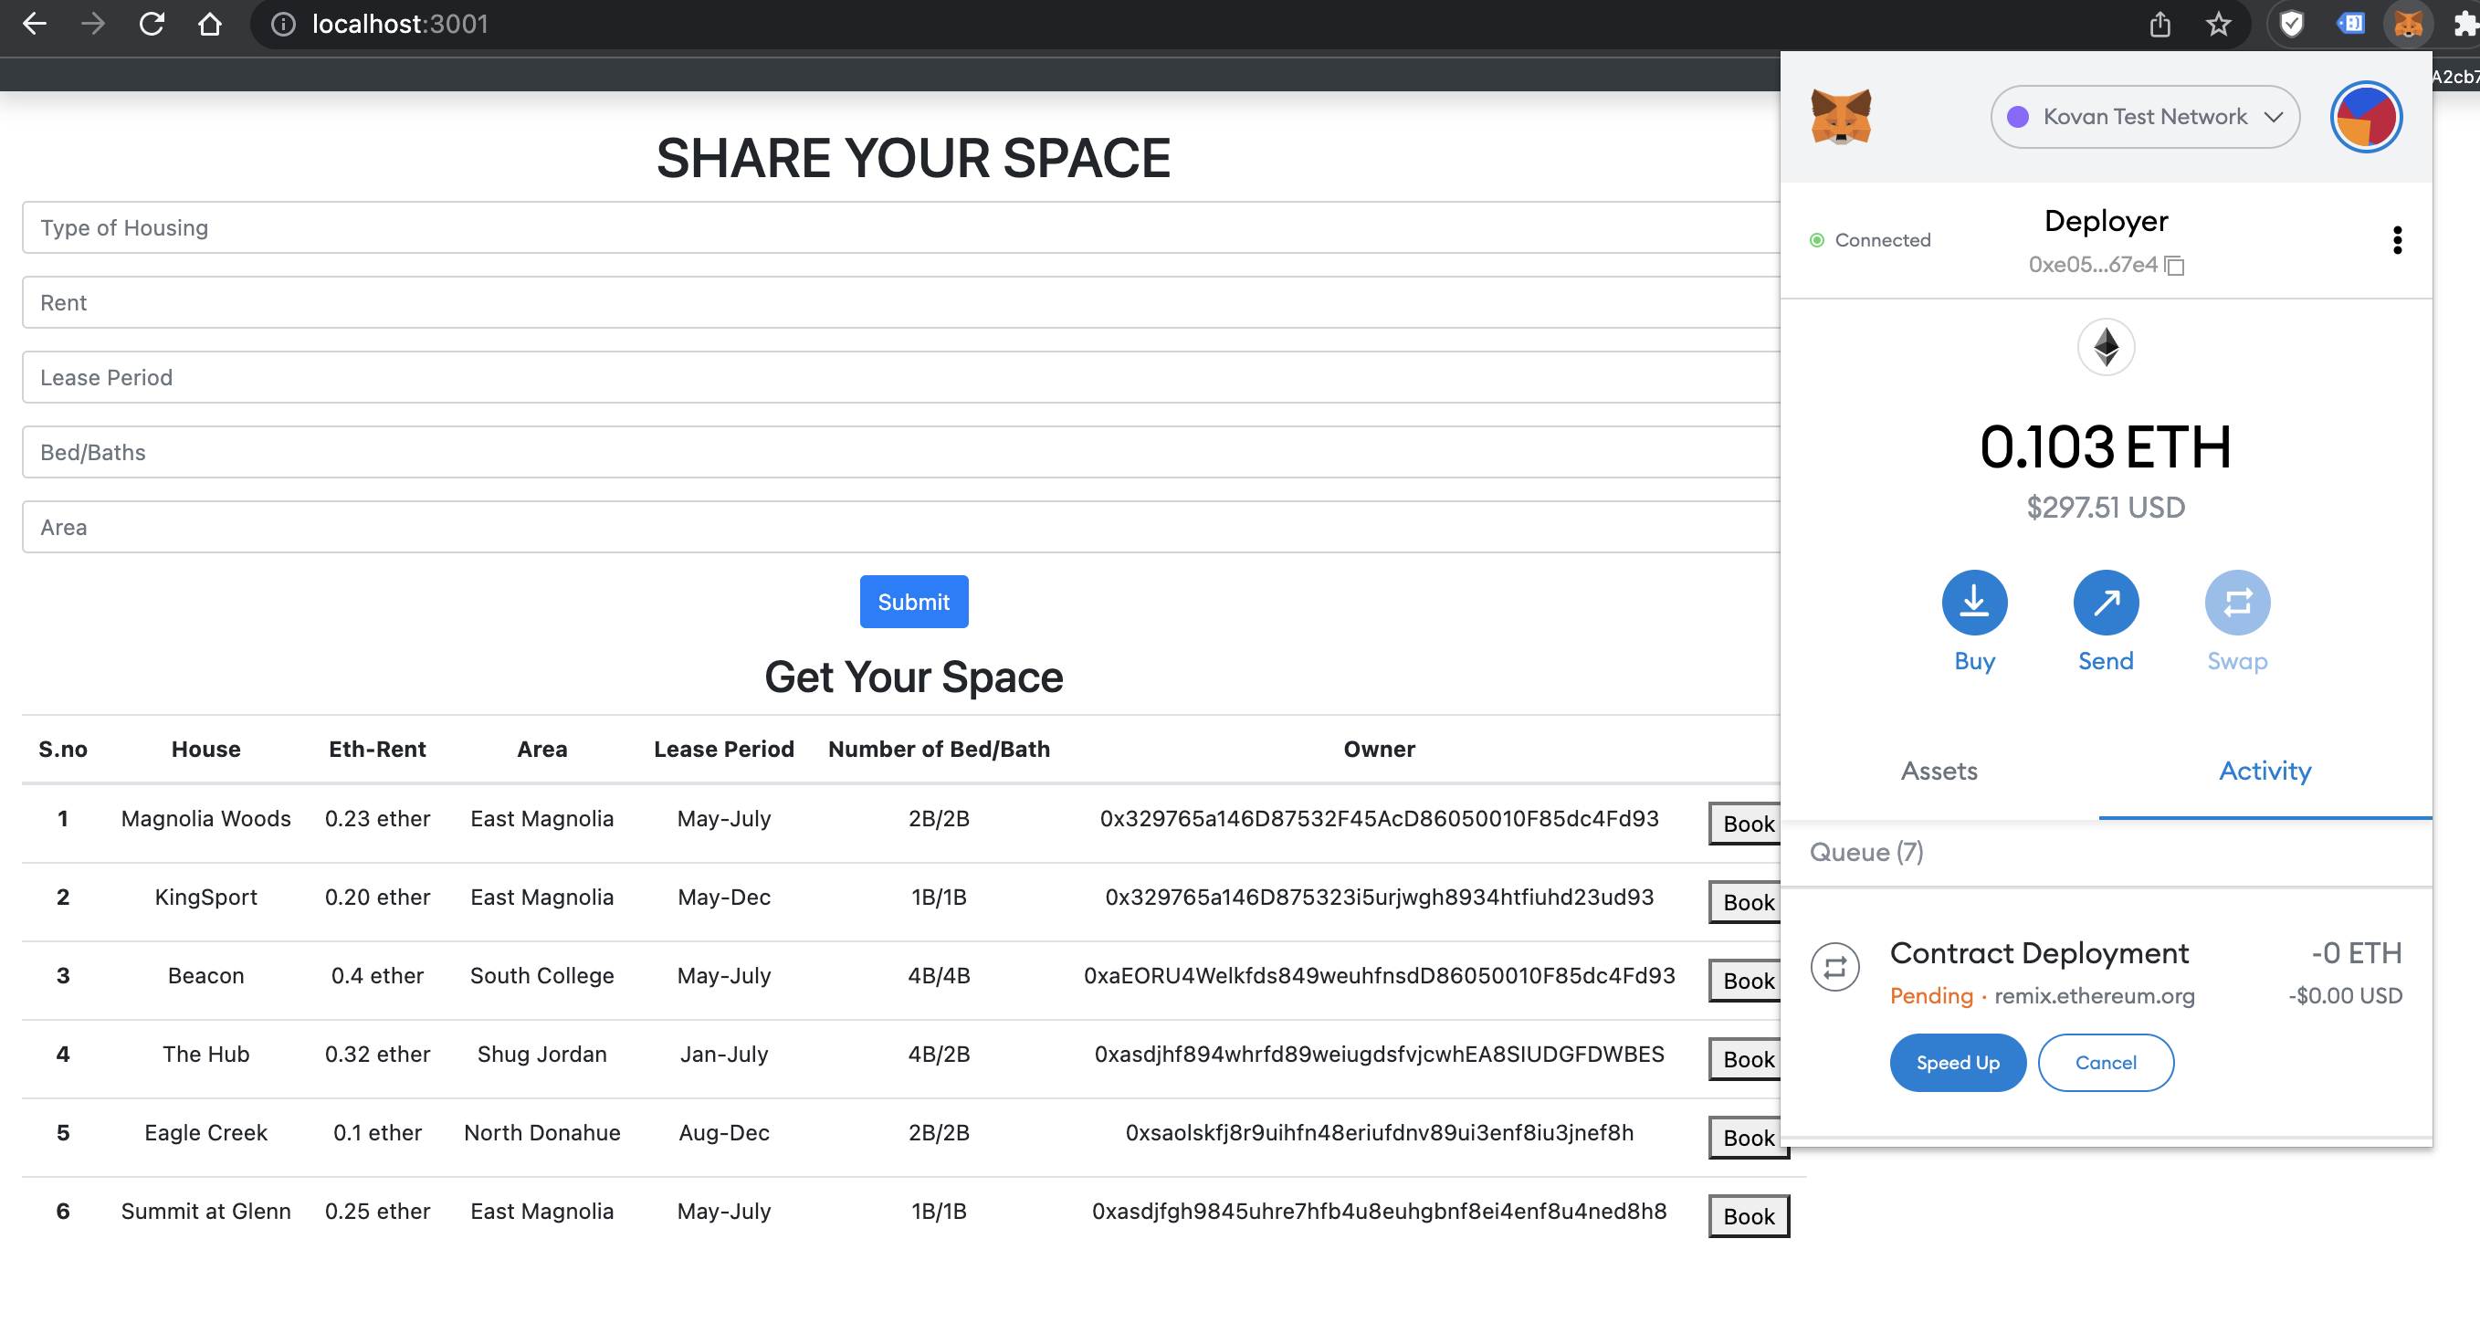Viewport: 2480px width, 1344px height.
Task: Open the account options three-dot menu
Action: (x=2397, y=240)
